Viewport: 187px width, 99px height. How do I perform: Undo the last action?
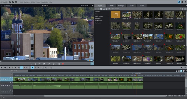(2, 68)
